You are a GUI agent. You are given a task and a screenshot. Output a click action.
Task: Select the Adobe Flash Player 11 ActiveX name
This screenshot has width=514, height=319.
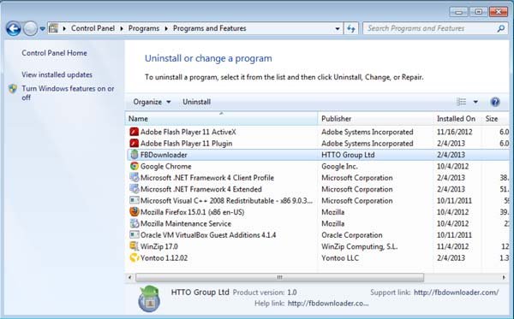(x=188, y=132)
